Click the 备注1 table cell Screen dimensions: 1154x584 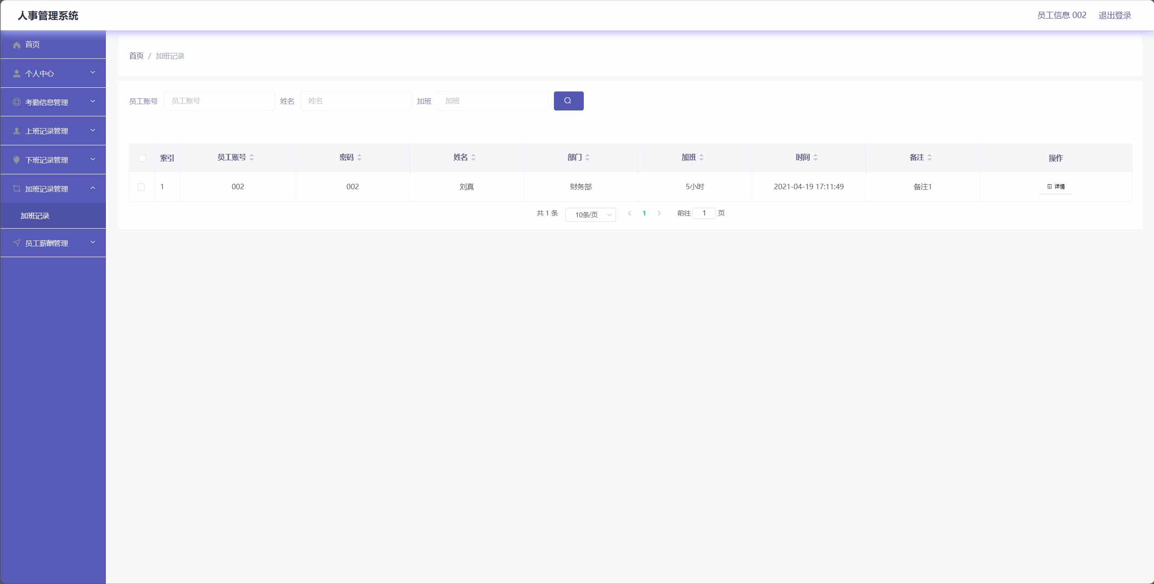923,187
